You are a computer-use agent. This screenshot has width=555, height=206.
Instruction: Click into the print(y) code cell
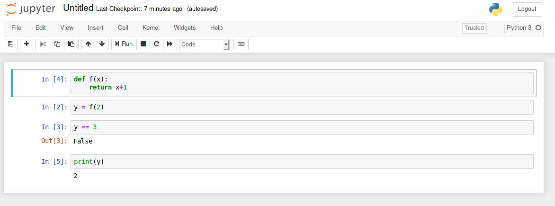302,161
